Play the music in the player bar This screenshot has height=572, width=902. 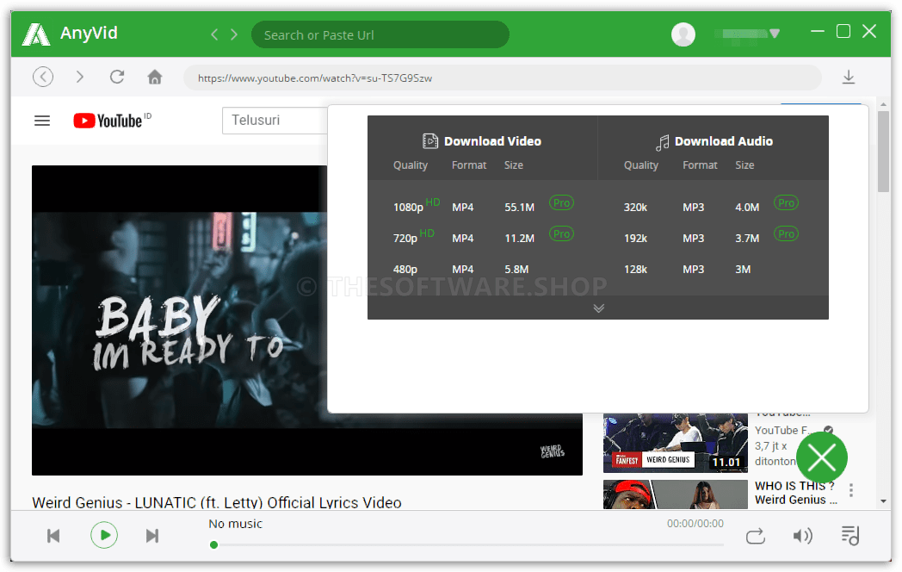(104, 535)
